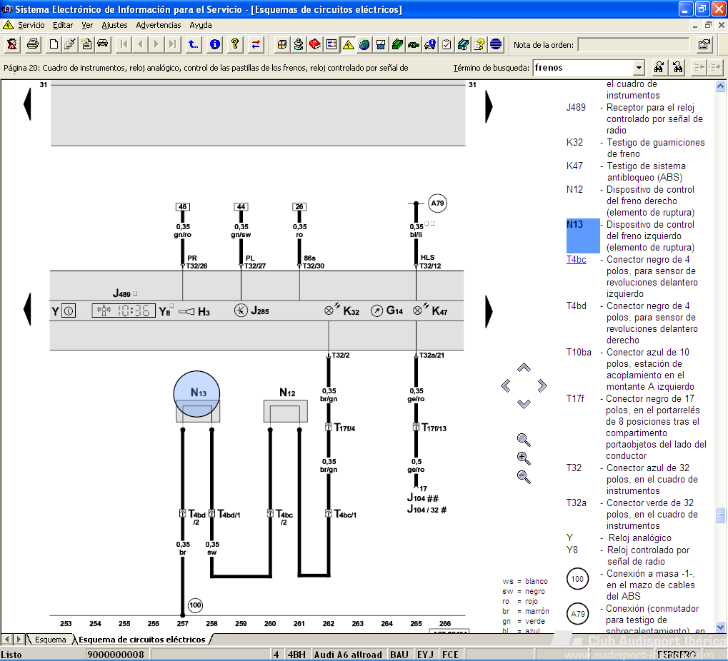
Task: Click the red book toolbar icon
Action: (x=315, y=44)
